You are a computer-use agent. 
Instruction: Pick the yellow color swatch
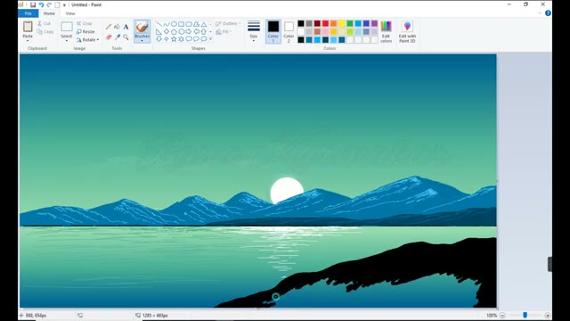(x=342, y=24)
